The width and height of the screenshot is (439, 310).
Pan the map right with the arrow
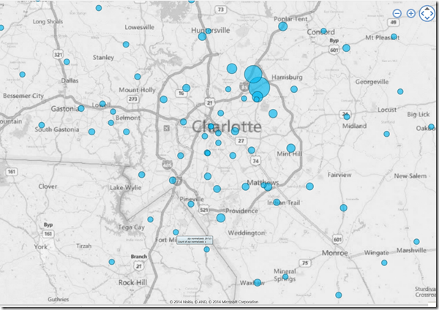coord(432,13)
